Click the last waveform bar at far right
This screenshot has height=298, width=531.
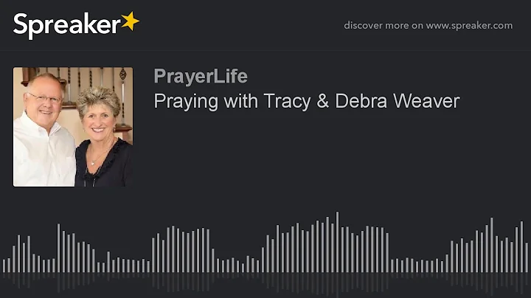click(x=527, y=257)
